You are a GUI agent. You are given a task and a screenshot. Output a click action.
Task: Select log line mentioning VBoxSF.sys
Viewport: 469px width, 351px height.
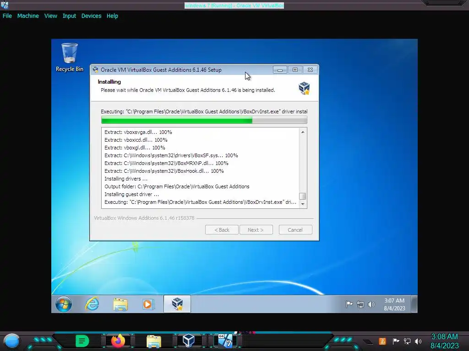click(x=171, y=155)
